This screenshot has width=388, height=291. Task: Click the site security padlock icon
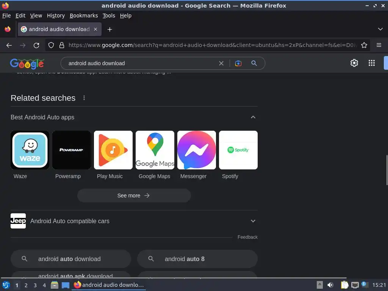[x=62, y=45]
